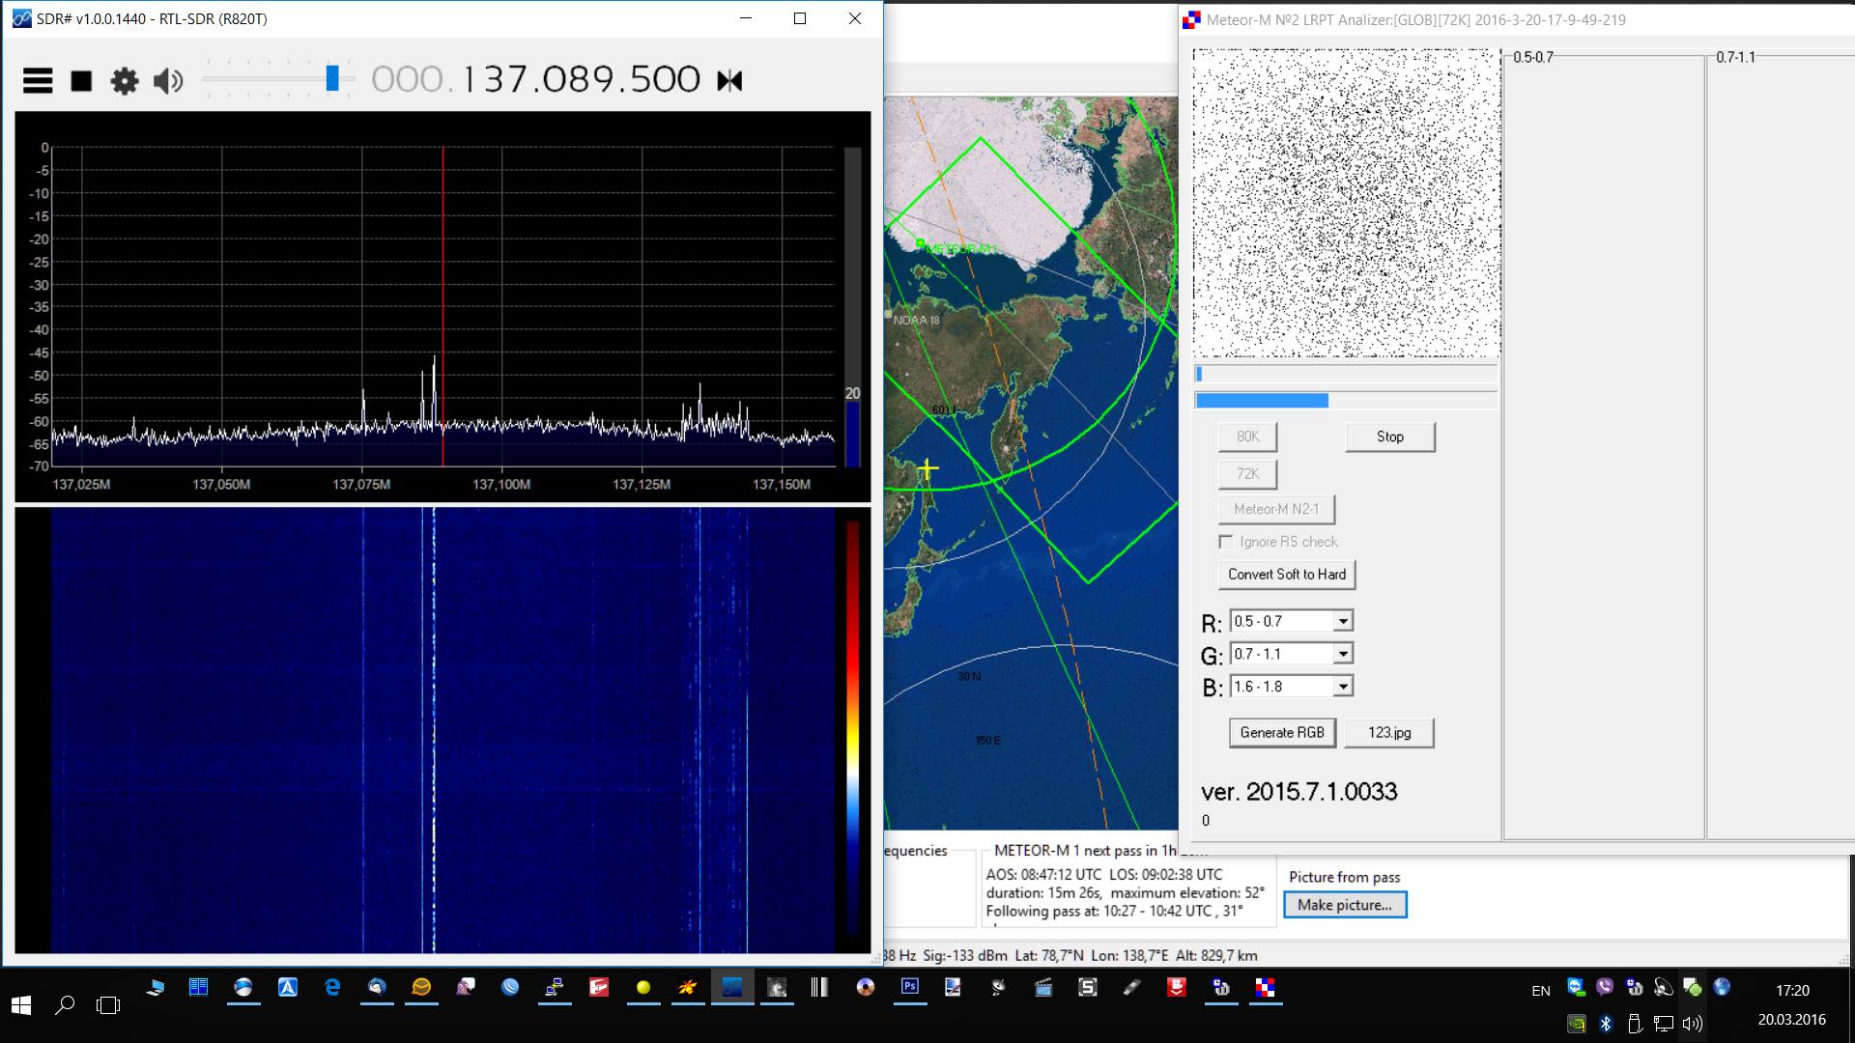Open Microsoft Edge from taskbar
This screenshot has width=1855, height=1043.
coord(332,987)
